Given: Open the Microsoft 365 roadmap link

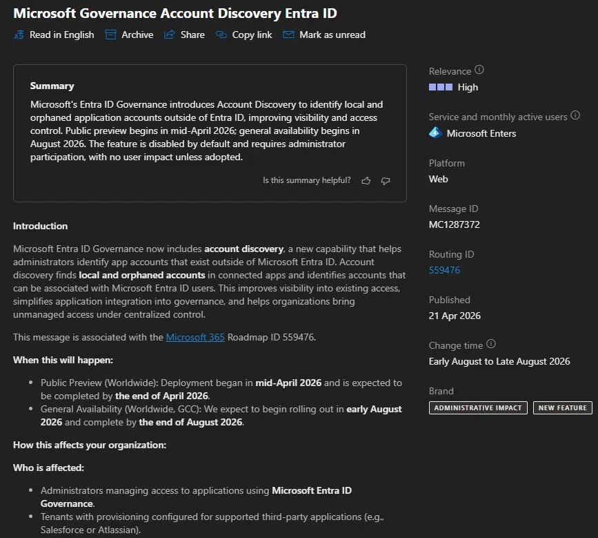Looking at the screenshot, I should click(x=195, y=337).
